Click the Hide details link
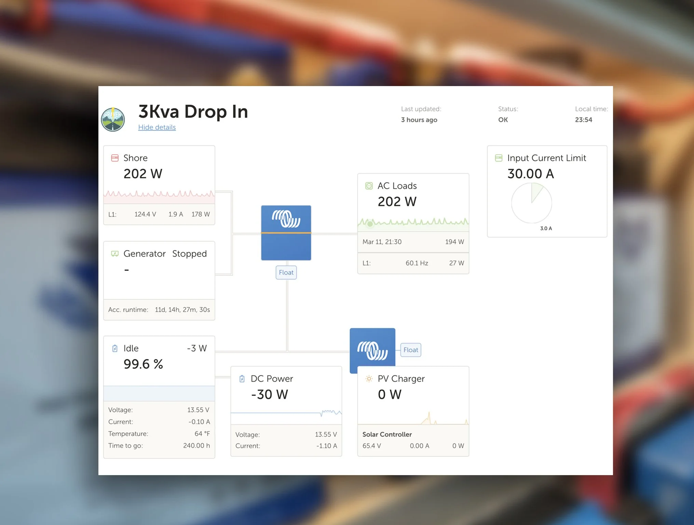 point(157,127)
